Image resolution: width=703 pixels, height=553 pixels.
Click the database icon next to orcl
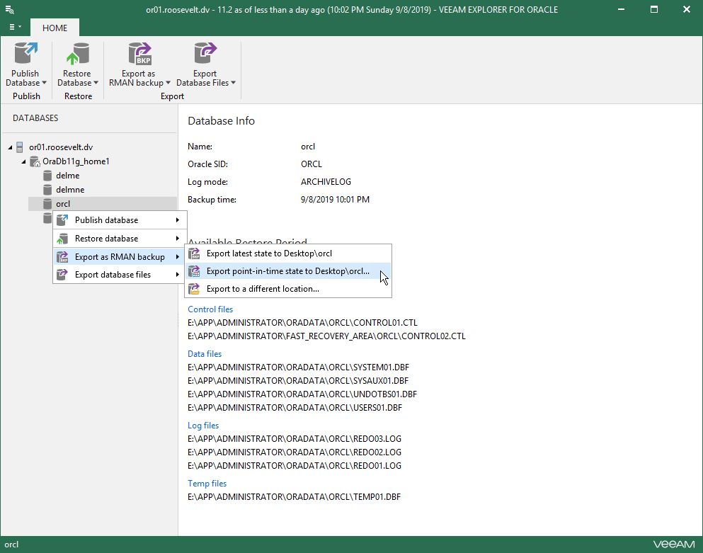[47, 204]
